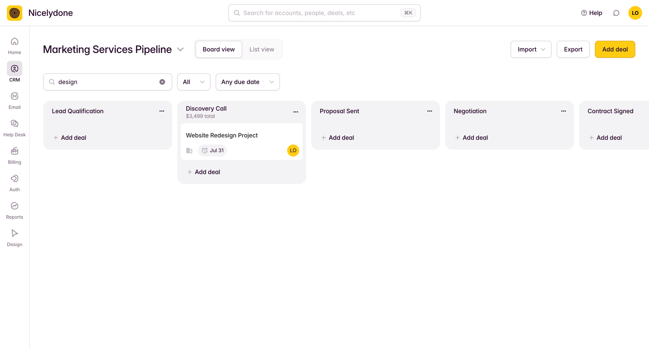
Task: Click Help in the top bar
Action: point(591,13)
